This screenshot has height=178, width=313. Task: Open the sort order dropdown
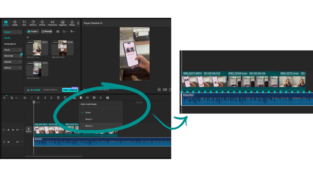point(65,31)
